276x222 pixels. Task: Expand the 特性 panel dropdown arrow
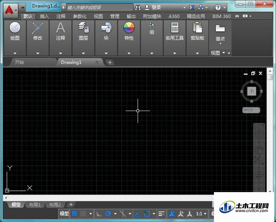[129, 53]
